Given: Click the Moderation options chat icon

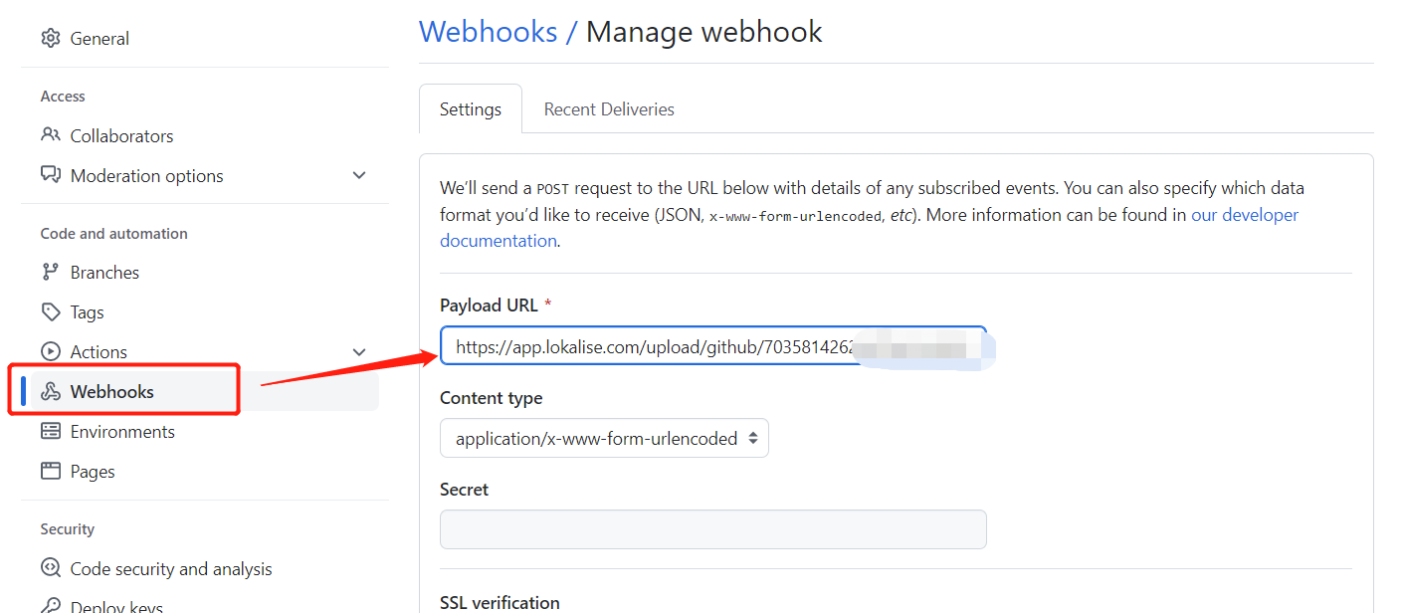Looking at the screenshot, I should tap(50, 175).
